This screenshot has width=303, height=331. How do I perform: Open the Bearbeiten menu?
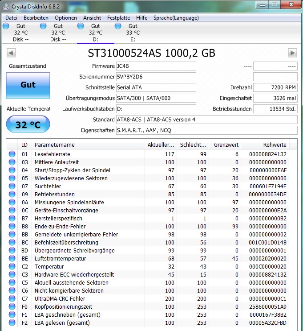tap(36, 18)
